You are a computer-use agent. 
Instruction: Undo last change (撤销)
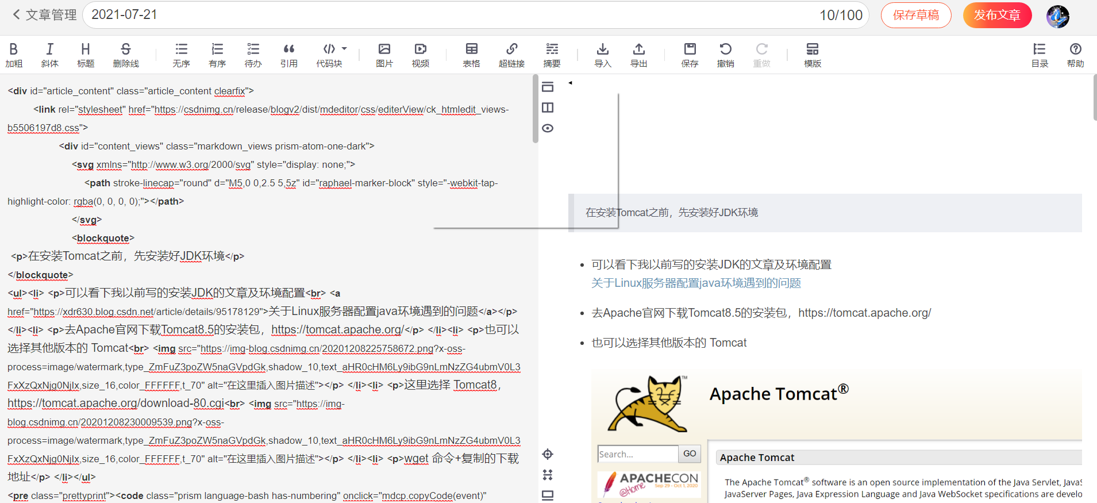(726, 55)
